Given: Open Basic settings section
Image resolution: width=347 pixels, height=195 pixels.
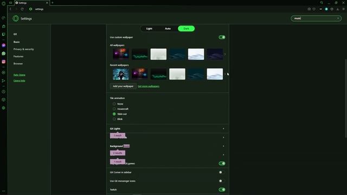Looking at the screenshot, I should coord(16,42).
